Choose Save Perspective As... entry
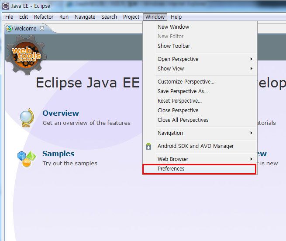The image size is (286, 241). click(x=200, y=91)
